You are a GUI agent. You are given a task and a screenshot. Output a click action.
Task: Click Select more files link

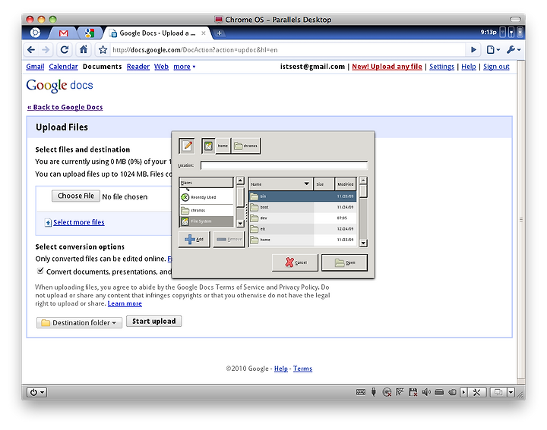click(78, 222)
